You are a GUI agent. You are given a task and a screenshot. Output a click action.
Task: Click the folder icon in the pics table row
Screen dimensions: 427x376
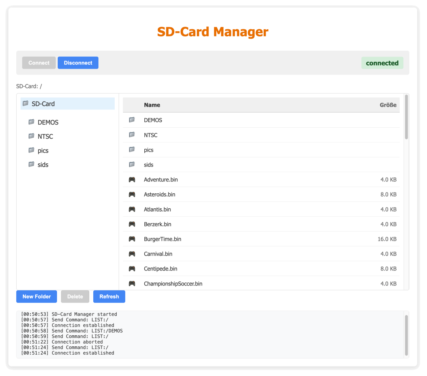[x=132, y=150]
